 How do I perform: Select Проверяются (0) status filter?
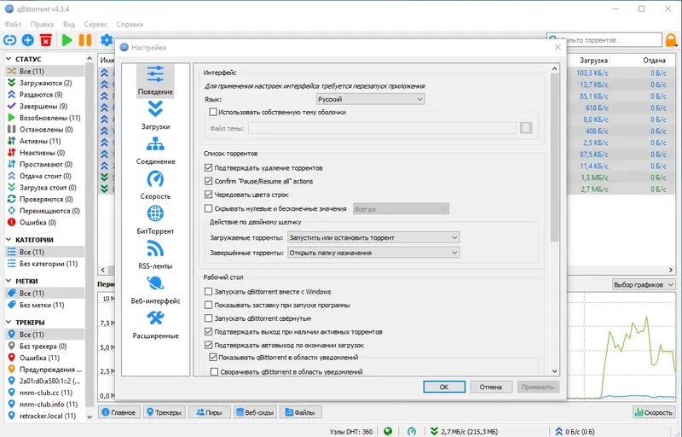coord(45,199)
